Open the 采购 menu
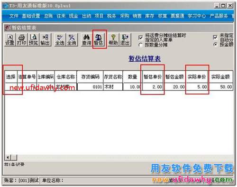 coord(125,16)
